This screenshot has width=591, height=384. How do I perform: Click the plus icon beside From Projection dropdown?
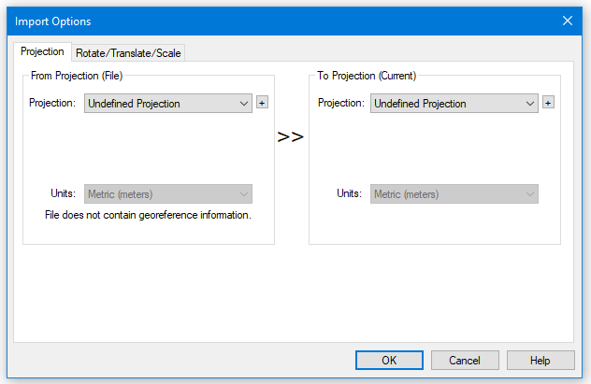pyautogui.click(x=262, y=103)
